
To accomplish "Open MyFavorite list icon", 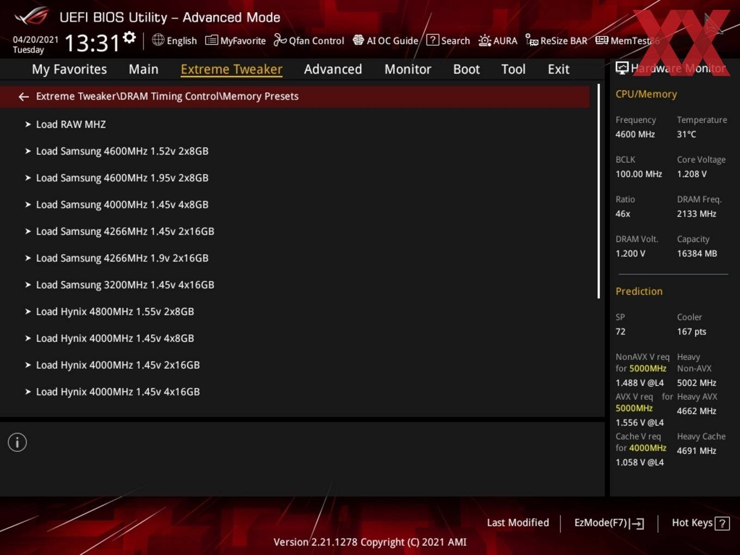I will click(x=211, y=40).
